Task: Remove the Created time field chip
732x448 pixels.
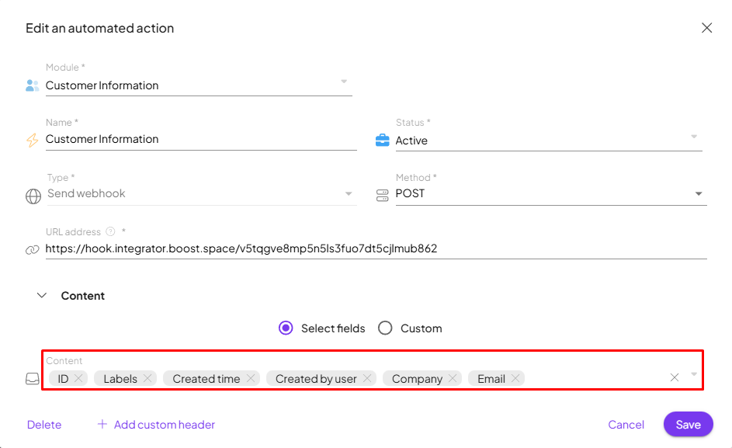Action: click(250, 379)
